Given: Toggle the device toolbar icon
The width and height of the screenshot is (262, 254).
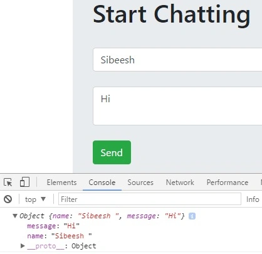Looking at the screenshot, I should (x=24, y=182).
